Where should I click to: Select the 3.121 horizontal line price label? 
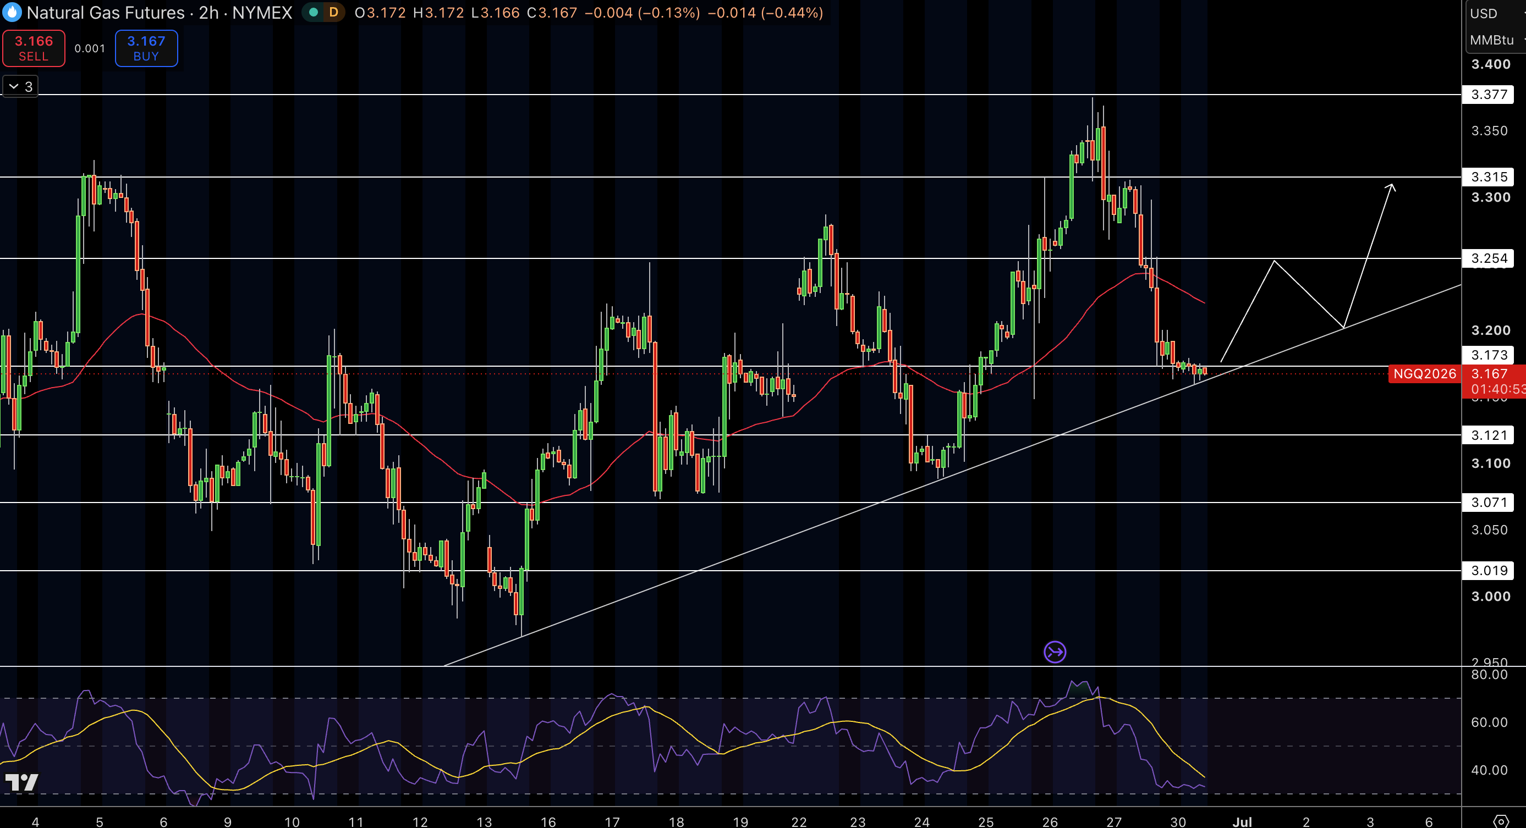1489,435
